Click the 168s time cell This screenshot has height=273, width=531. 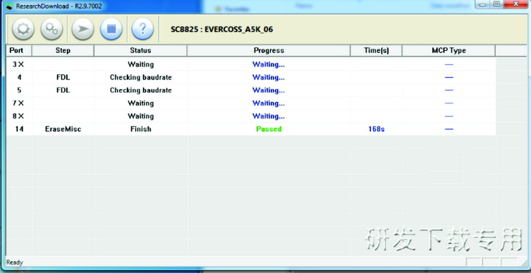pos(376,129)
